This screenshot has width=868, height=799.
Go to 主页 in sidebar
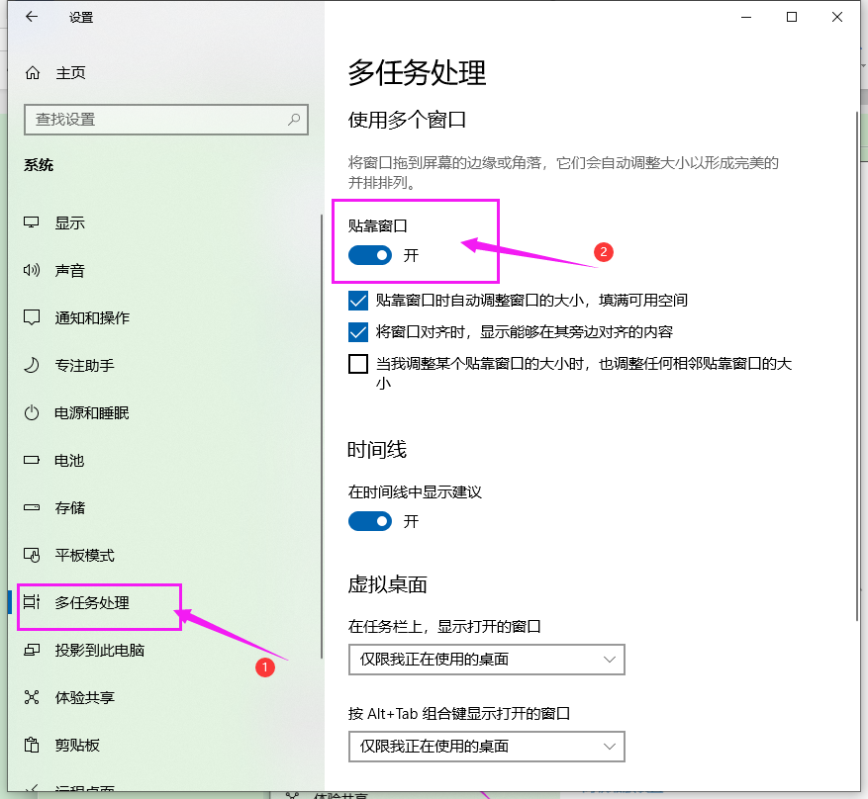click(70, 73)
